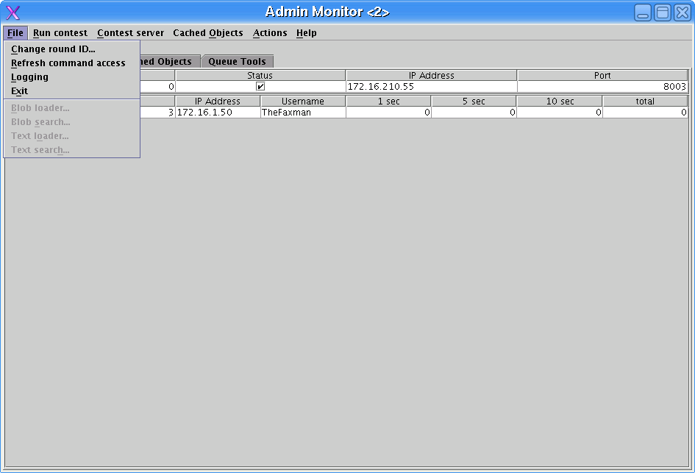Open the File menu
This screenshot has height=473, width=695.
tap(15, 33)
